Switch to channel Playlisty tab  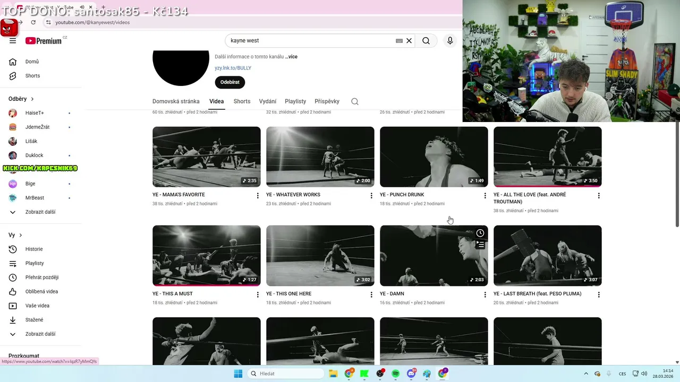point(295,101)
